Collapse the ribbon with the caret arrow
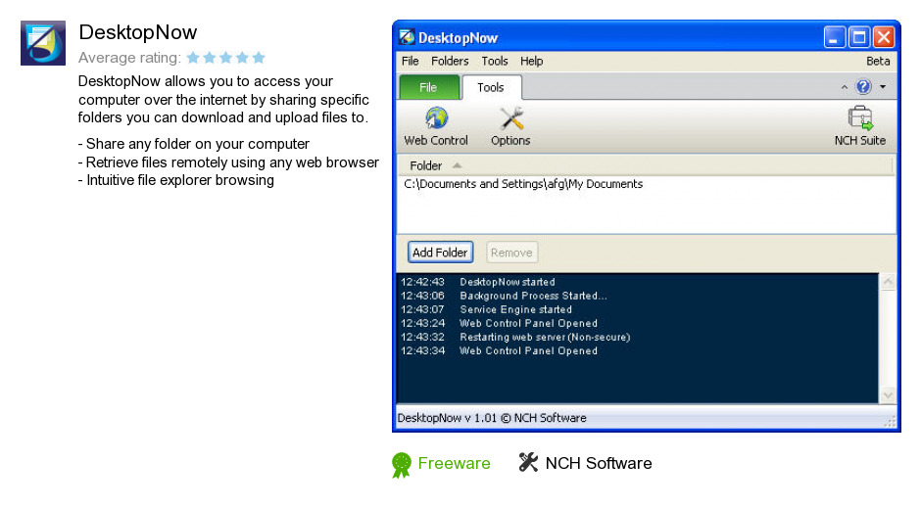 (844, 87)
